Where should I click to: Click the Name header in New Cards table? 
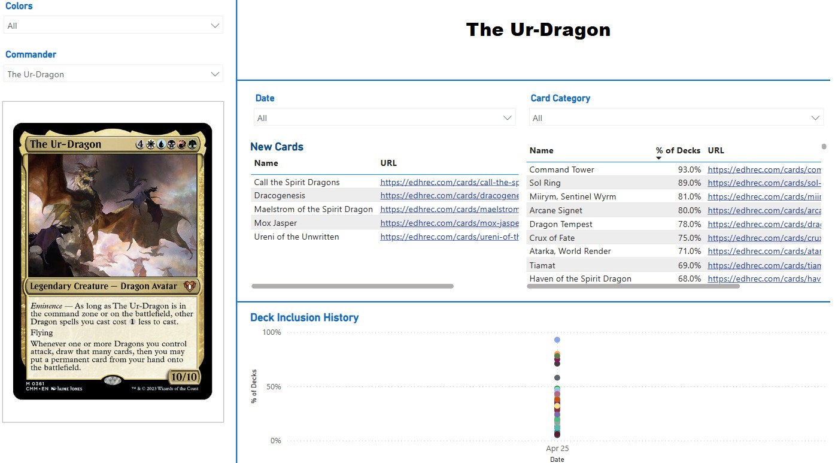click(266, 163)
